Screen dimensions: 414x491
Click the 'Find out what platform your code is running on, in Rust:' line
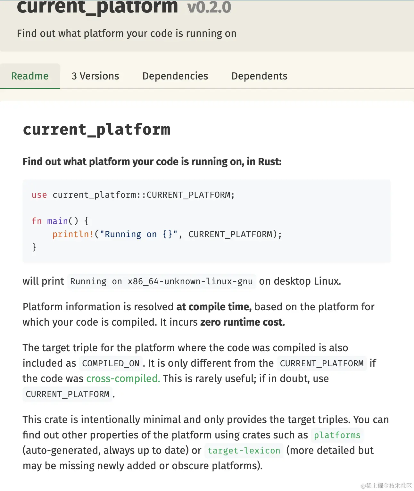pos(152,162)
